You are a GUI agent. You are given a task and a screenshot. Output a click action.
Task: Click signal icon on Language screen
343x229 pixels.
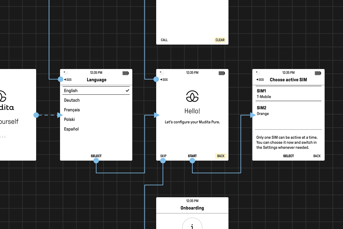(66, 73)
